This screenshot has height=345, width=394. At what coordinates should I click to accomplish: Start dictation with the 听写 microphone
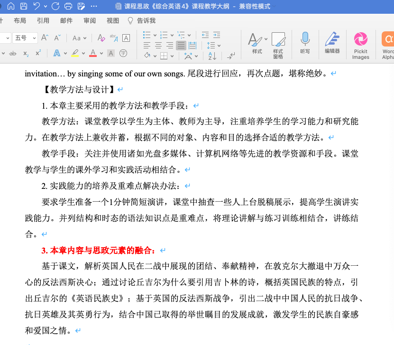pos(305,44)
